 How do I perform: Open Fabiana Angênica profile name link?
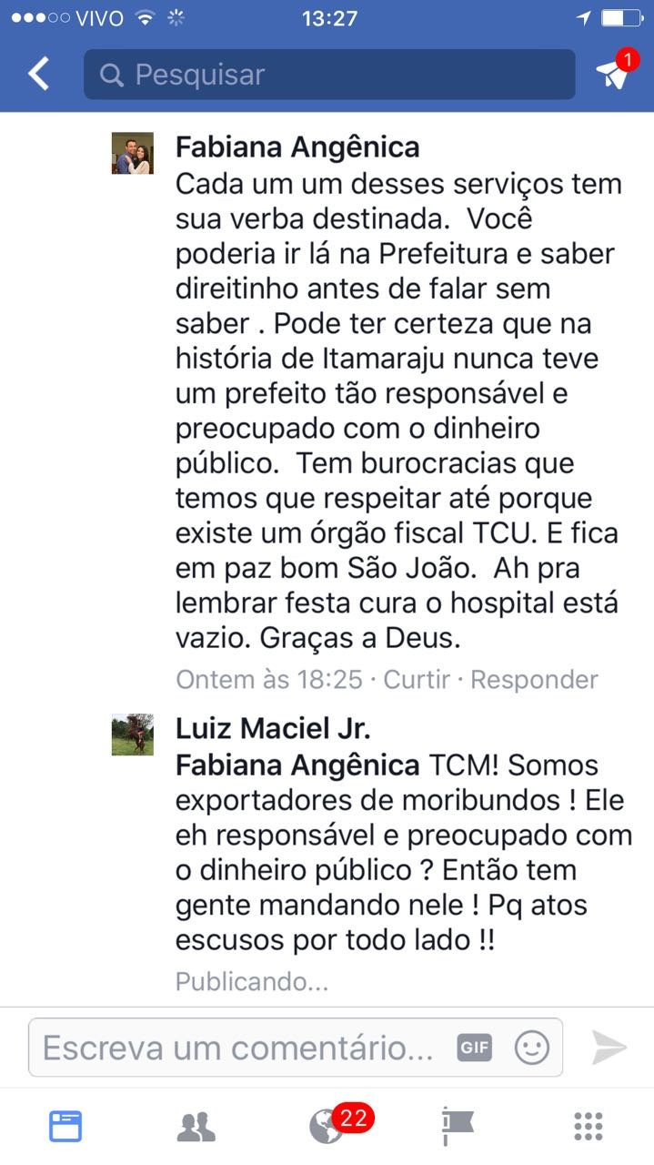pos(297,147)
